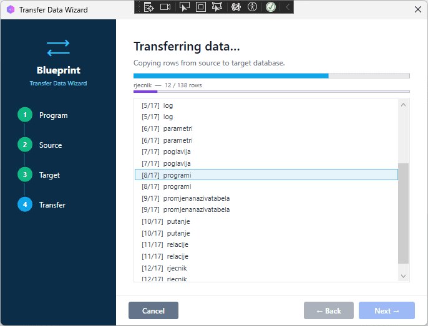Click the Go to Live Visual Tree icon
This screenshot has width=428, height=326.
point(148,7)
